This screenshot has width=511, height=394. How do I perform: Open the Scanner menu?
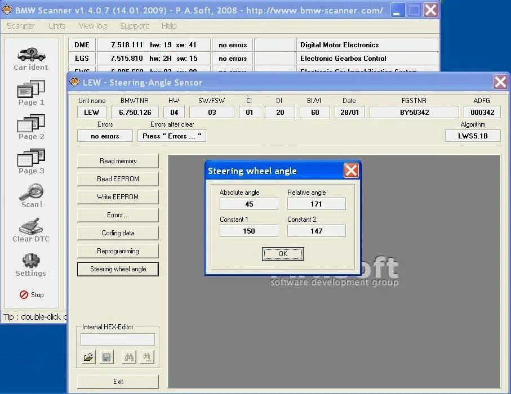coord(21,26)
